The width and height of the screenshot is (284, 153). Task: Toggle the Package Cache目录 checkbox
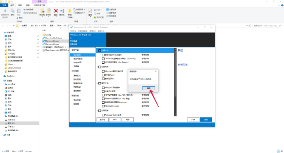pyautogui.click(x=103, y=115)
